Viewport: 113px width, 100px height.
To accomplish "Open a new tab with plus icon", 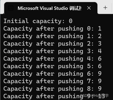I will [105, 8].
